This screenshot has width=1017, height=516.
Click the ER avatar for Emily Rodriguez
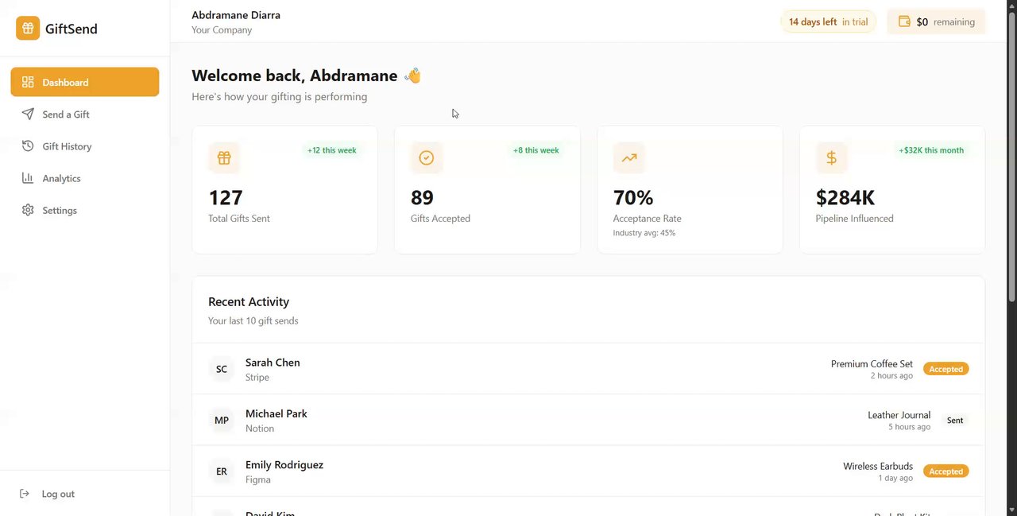click(x=222, y=471)
